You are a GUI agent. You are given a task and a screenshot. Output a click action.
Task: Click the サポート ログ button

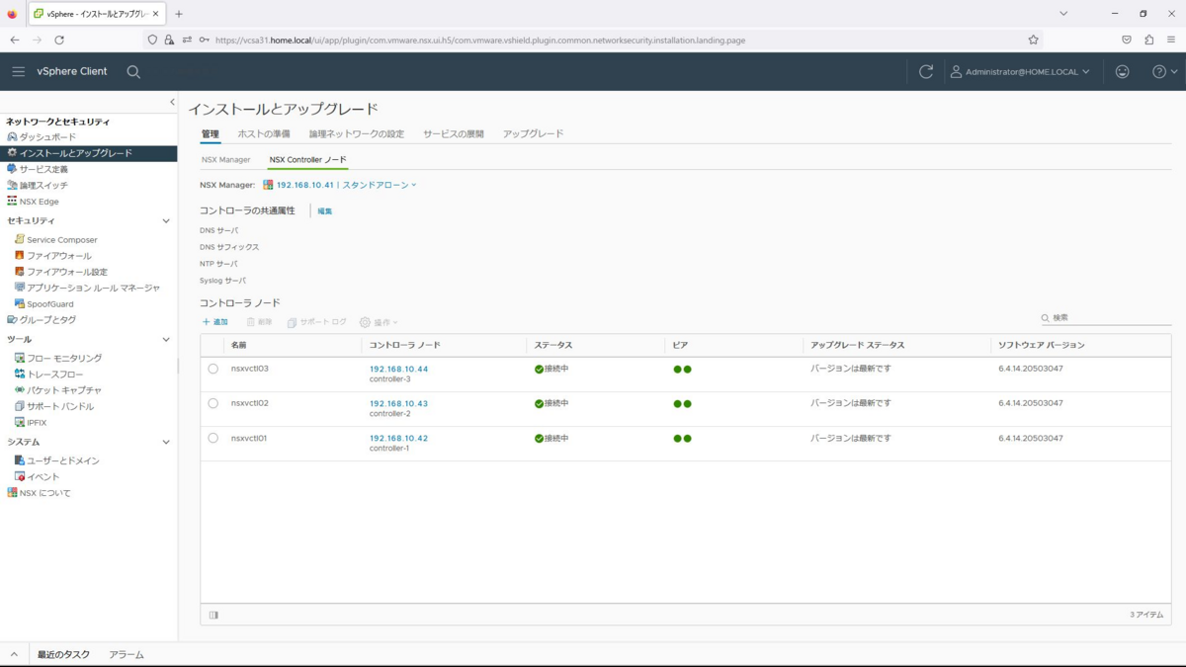coord(317,322)
